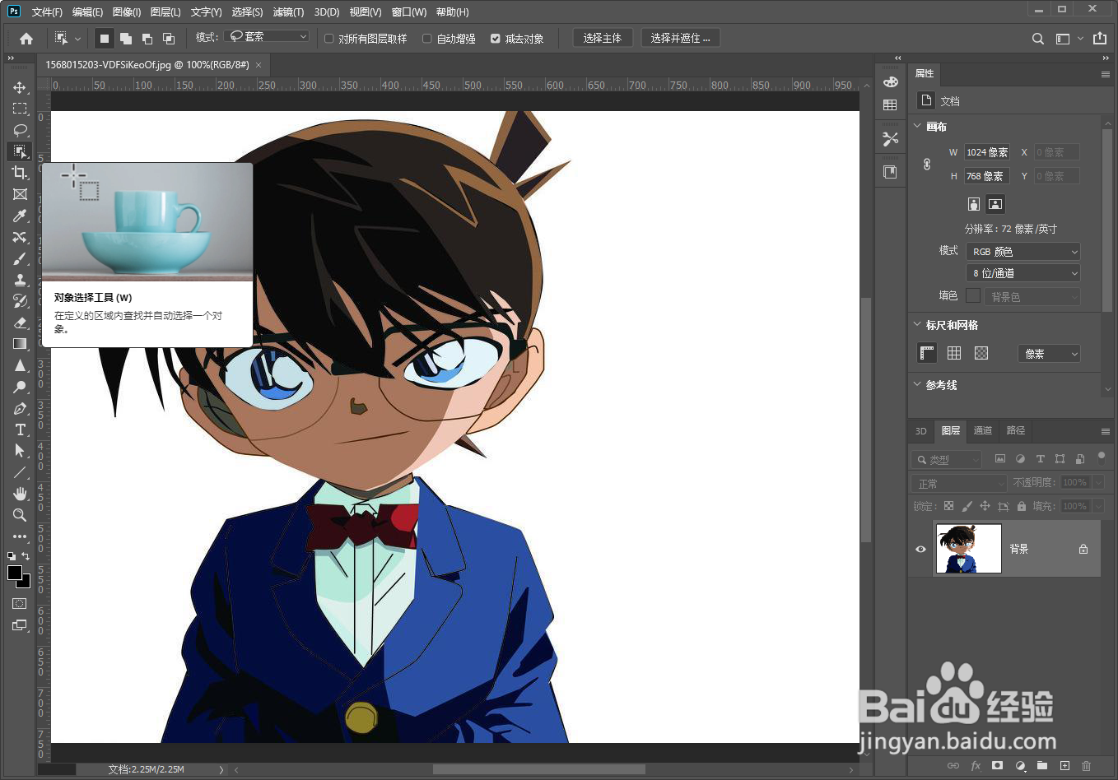Open the RGB 颜色 mode dropdown

pyautogui.click(x=1023, y=252)
